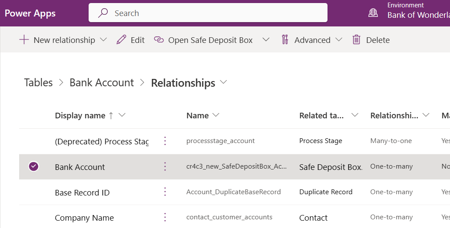This screenshot has height=228, width=450.
Task: Open the Display name column filter chevron
Action: tap(122, 115)
